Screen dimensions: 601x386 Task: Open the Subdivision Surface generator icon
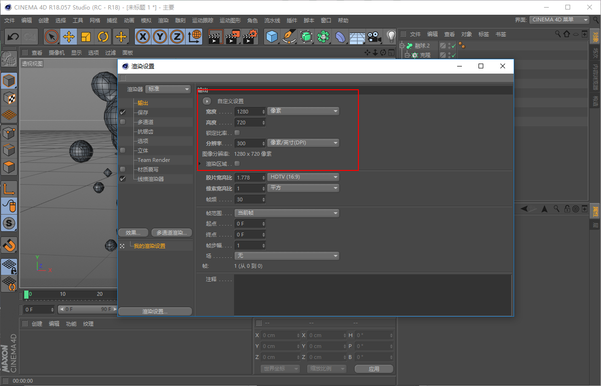click(306, 37)
